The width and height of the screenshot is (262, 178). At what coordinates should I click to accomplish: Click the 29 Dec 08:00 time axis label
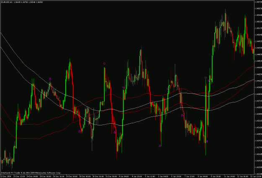(x=72, y=176)
